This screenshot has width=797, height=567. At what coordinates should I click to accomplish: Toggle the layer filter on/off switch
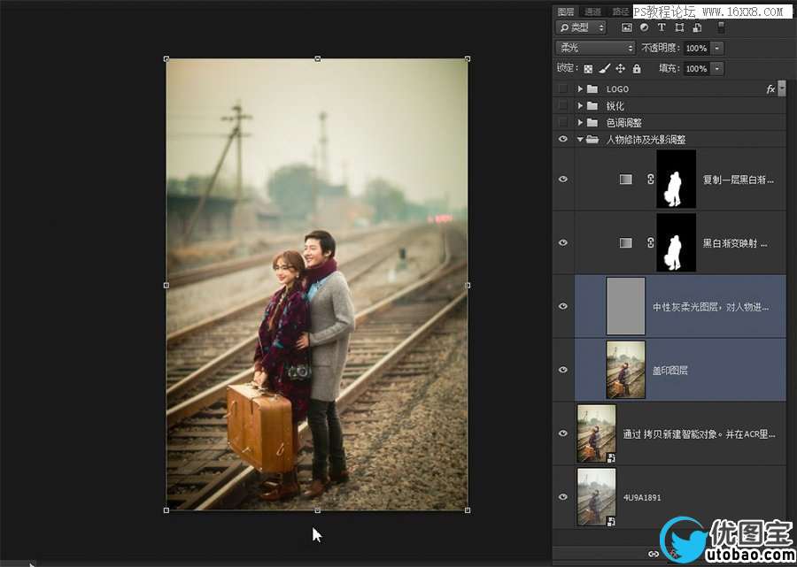(721, 28)
